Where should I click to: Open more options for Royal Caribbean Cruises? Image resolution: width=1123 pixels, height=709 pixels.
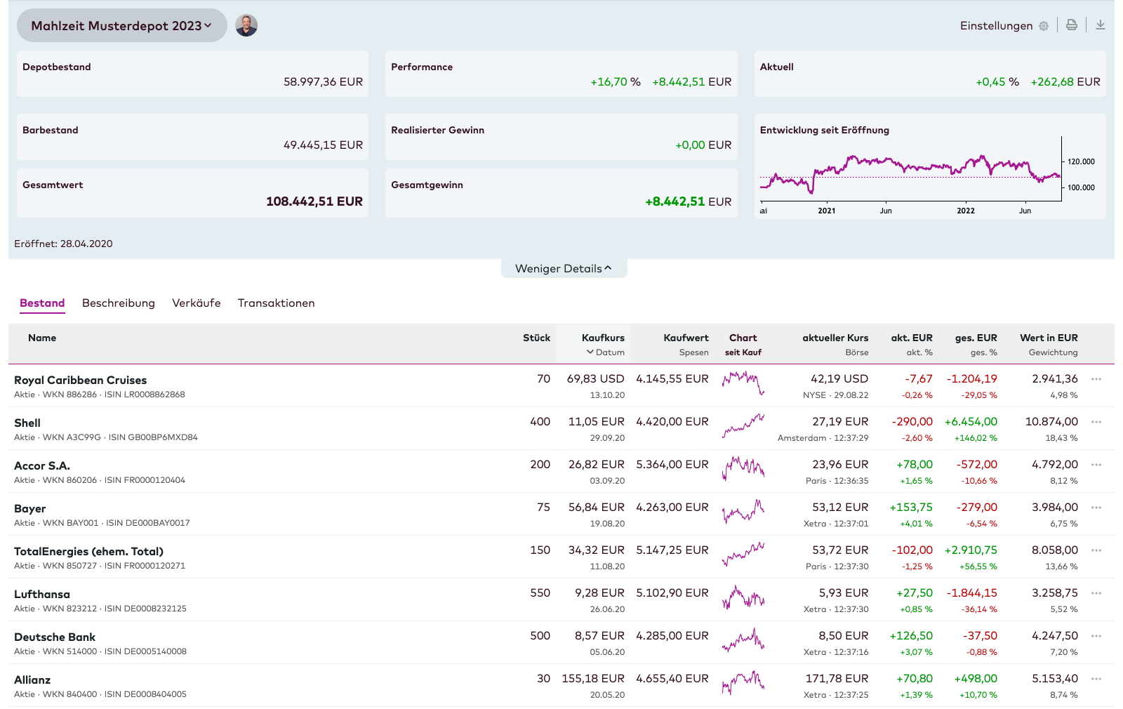coord(1096,379)
